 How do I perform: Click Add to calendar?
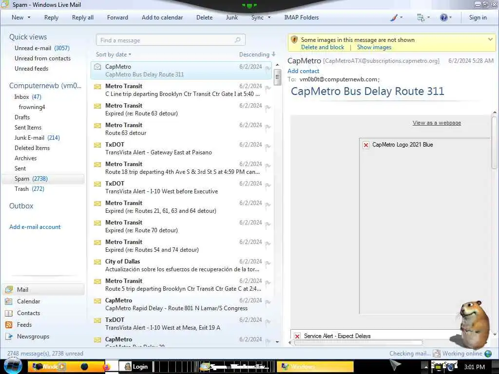tap(162, 18)
